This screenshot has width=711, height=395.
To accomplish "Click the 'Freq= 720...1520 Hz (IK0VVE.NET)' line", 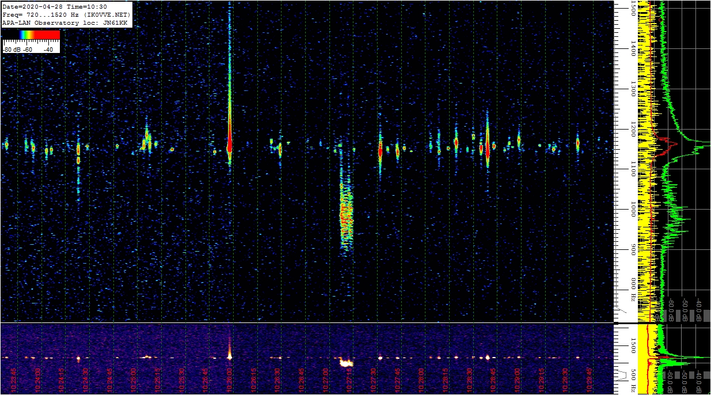I will pos(66,14).
